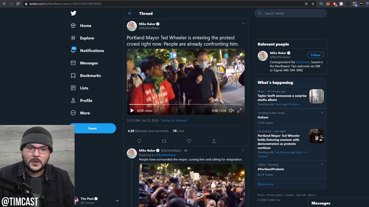The image size is (369, 207).
Task: Unmute the video using the speaker icon
Action: (231, 111)
